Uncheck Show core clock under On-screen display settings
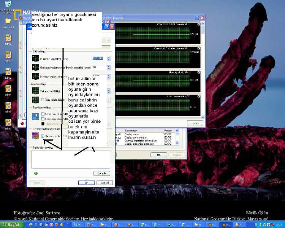This screenshot has height=228, width=285. (x=43, y=136)
